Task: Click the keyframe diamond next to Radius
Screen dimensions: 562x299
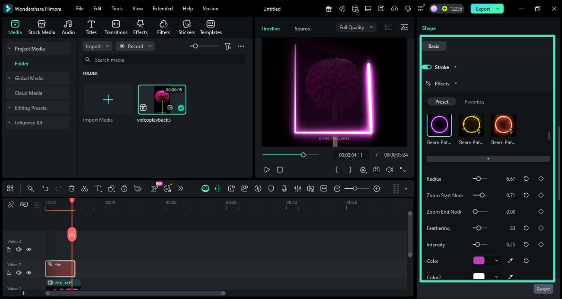Action: click(541, 179)
